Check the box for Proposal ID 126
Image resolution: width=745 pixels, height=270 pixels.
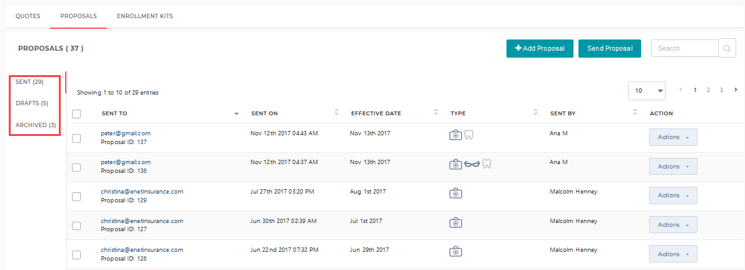[x=76, y=255]
